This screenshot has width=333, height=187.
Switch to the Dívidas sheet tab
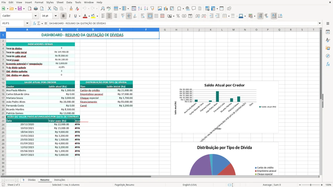click(x=32, y=180)
